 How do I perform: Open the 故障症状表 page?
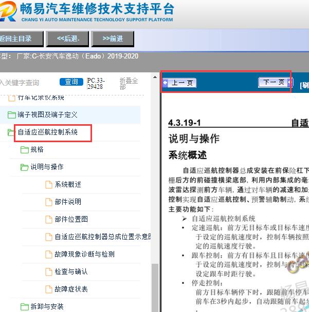71,289
